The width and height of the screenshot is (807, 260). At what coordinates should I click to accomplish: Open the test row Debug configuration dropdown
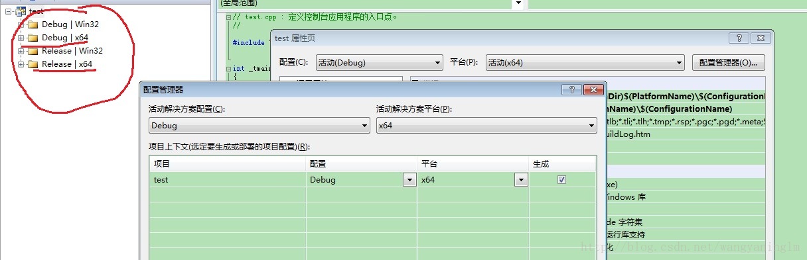pos(409,179)
